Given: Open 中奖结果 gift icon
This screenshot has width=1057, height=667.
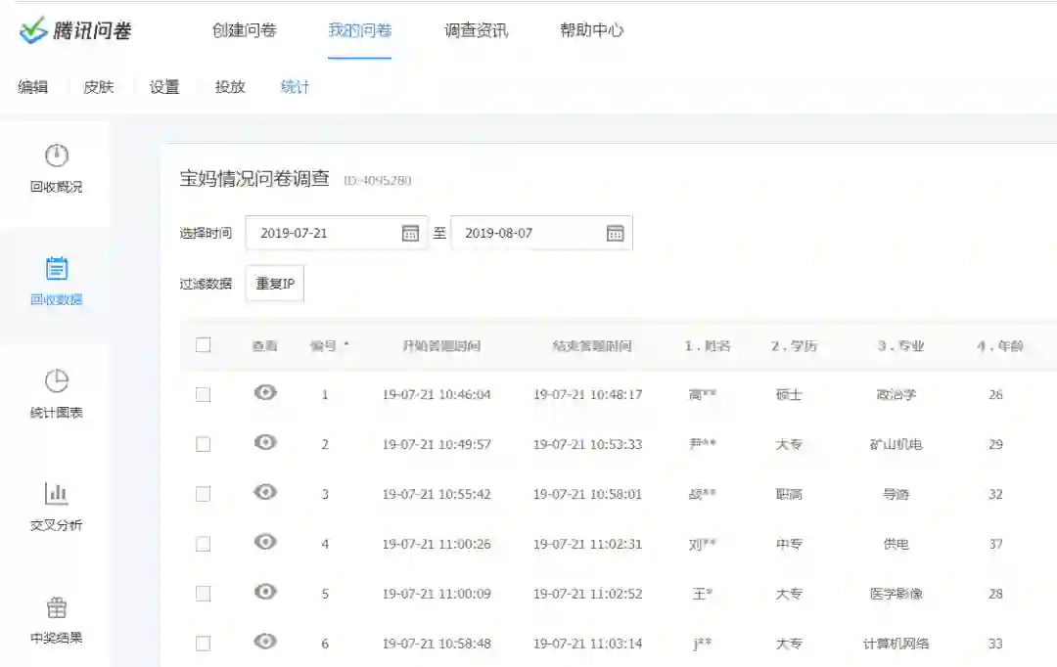Looking at the screenshot, I should coord(57,607).
